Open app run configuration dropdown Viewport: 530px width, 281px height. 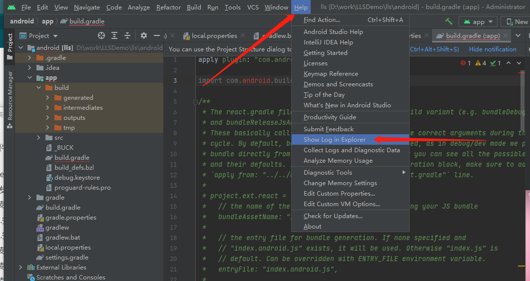point(478,21)
